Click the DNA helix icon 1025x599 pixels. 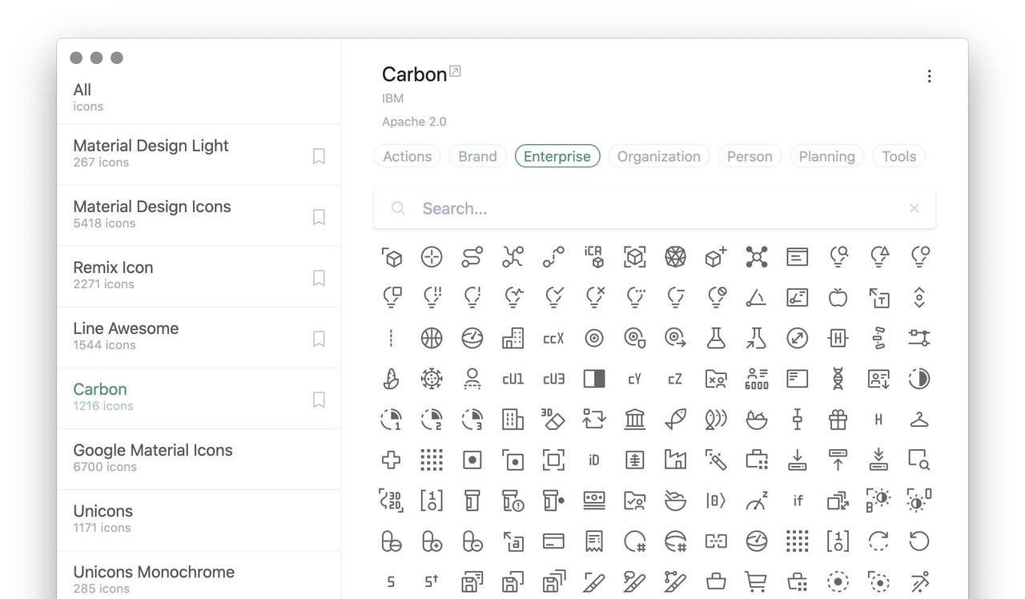coord(838,379)
